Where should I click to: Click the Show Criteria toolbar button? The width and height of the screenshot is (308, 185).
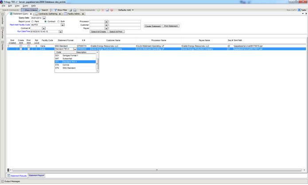[30, 10]
